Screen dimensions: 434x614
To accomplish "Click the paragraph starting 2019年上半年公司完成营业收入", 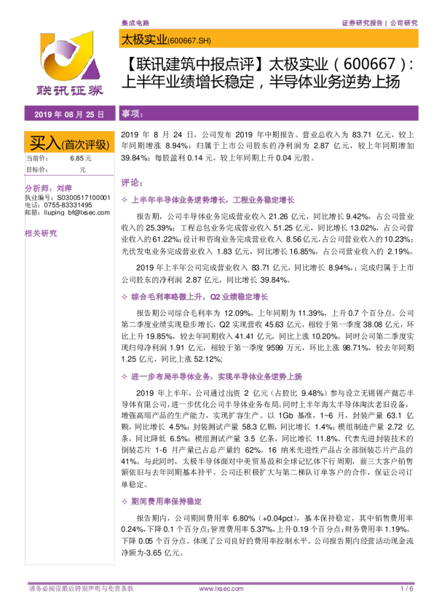I will 267,273.
